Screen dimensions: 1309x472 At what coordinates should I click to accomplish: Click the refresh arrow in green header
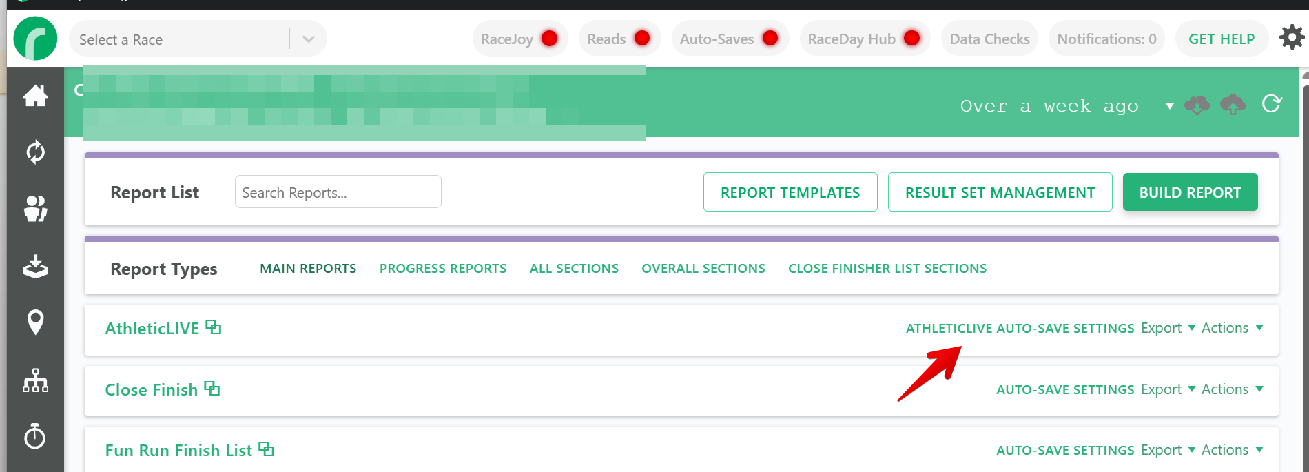1272,104
